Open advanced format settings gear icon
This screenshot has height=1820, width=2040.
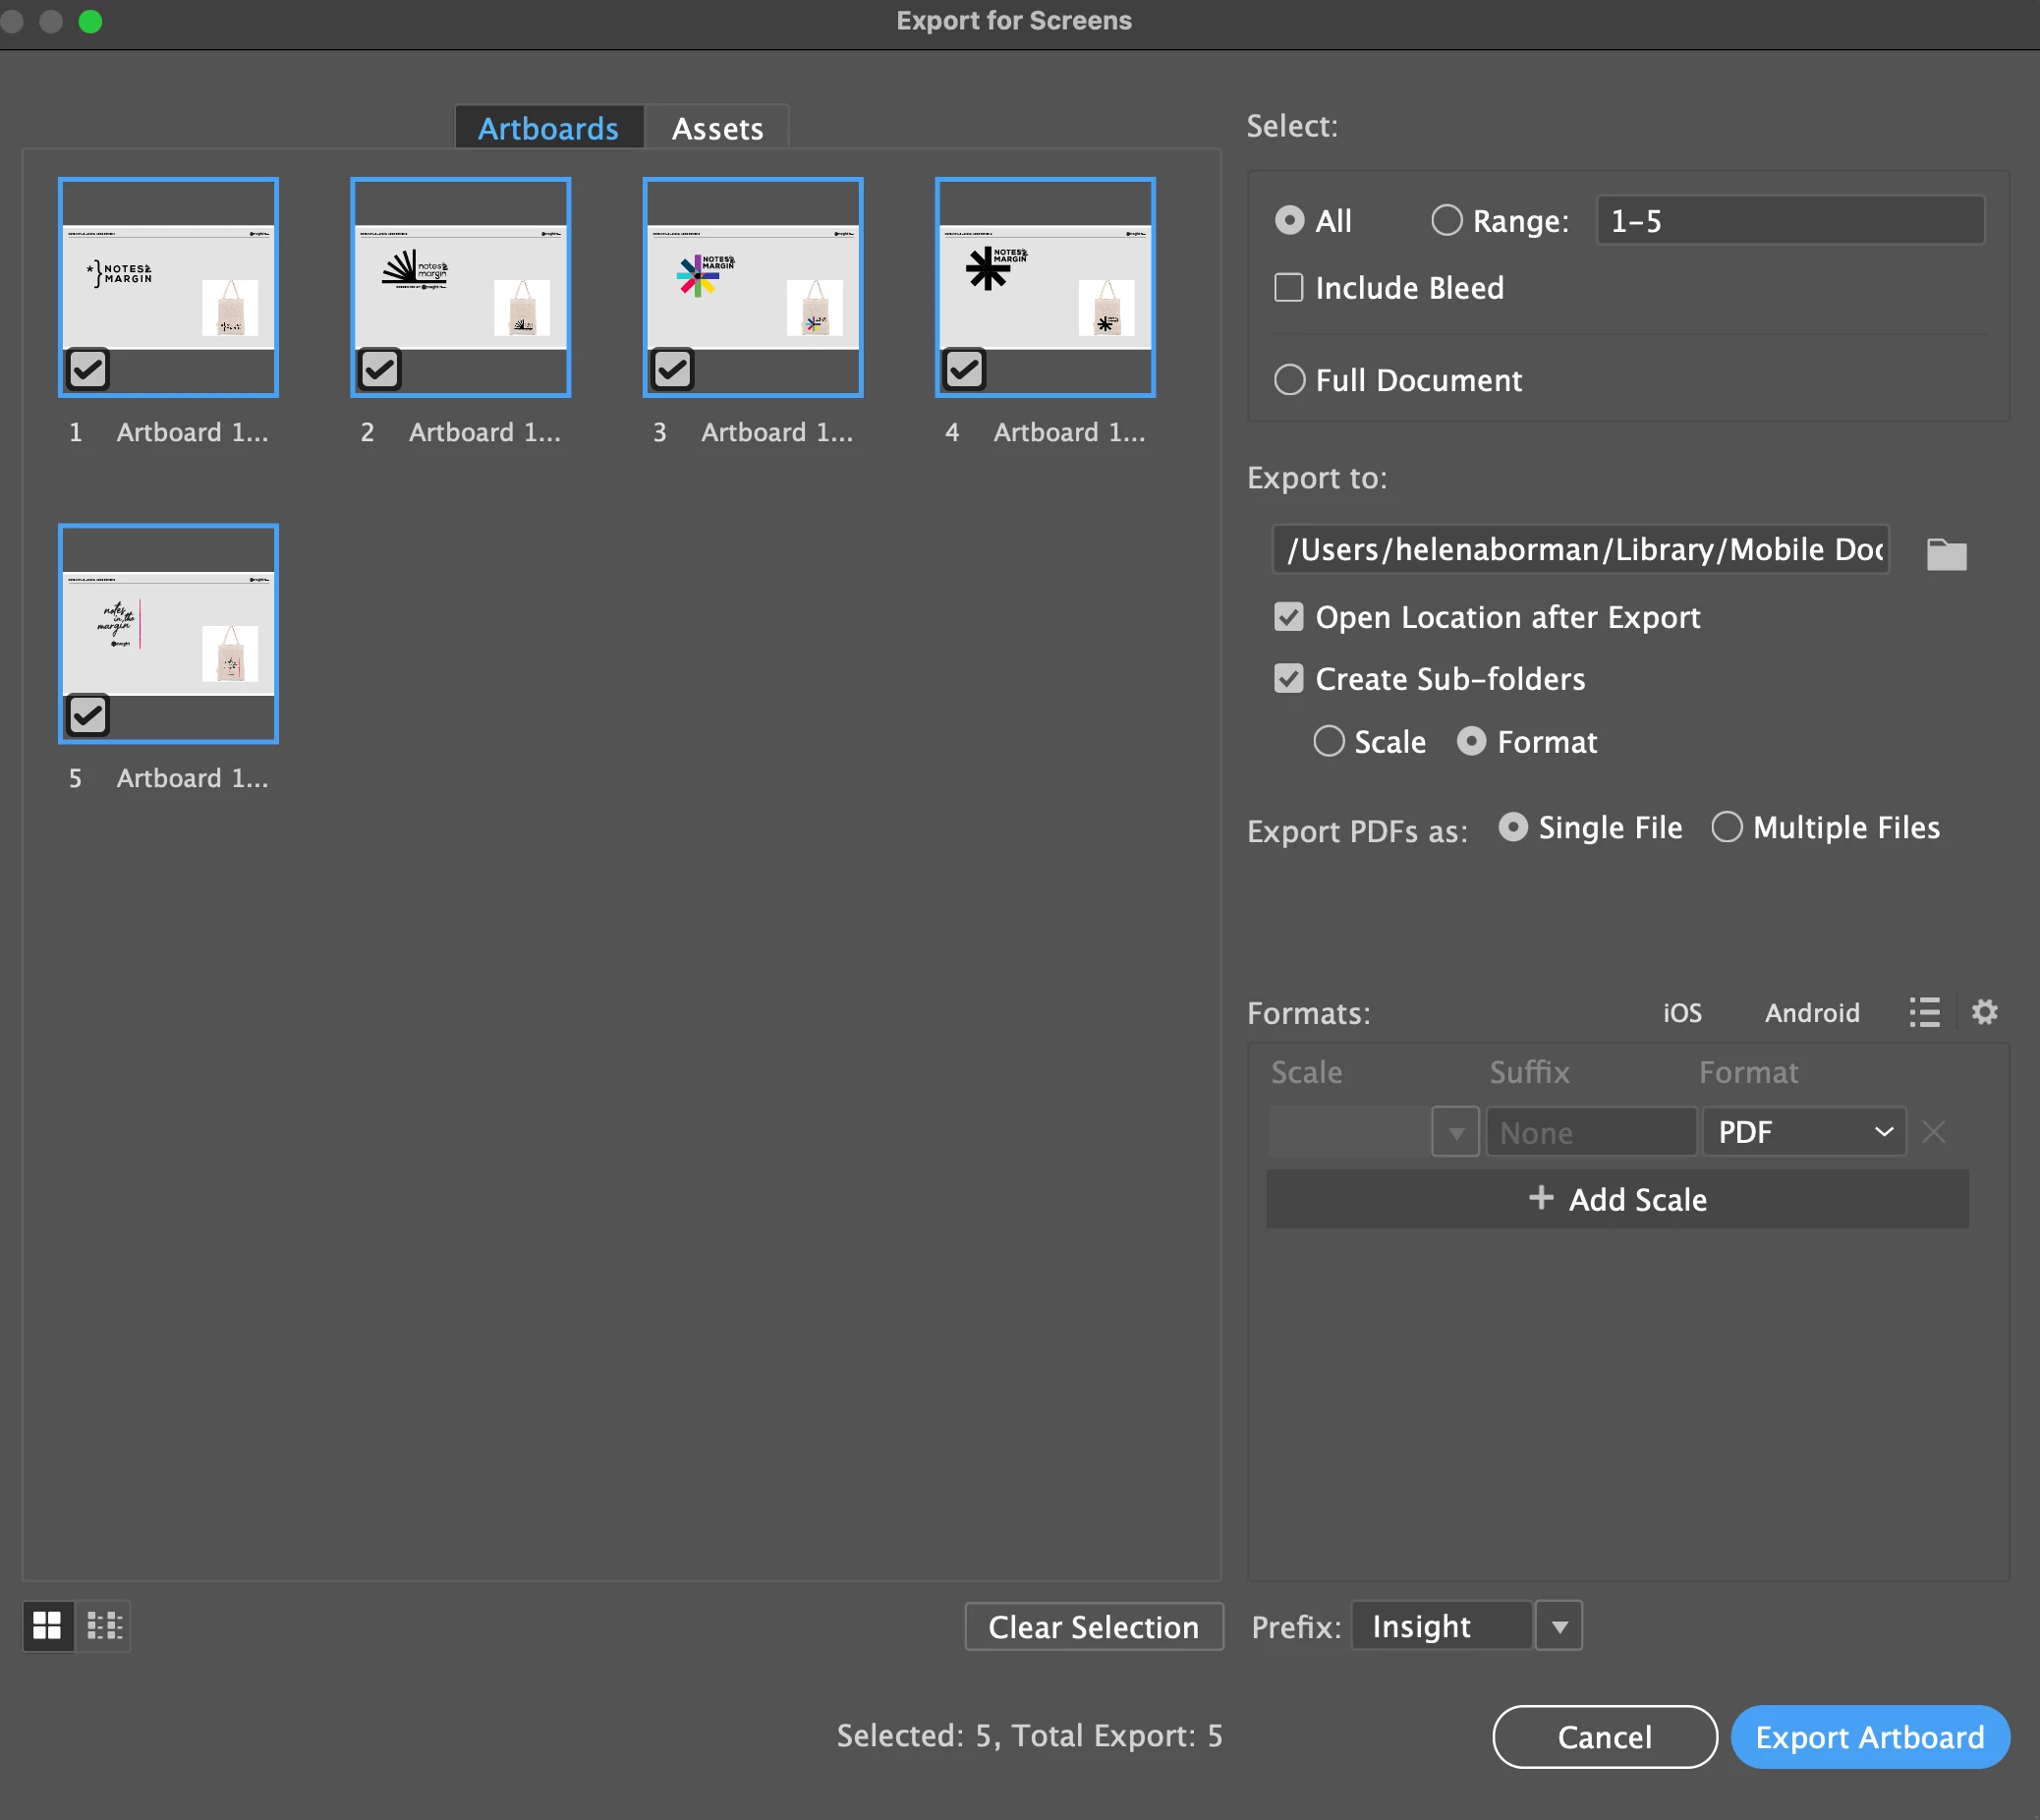point(1984,1012)
